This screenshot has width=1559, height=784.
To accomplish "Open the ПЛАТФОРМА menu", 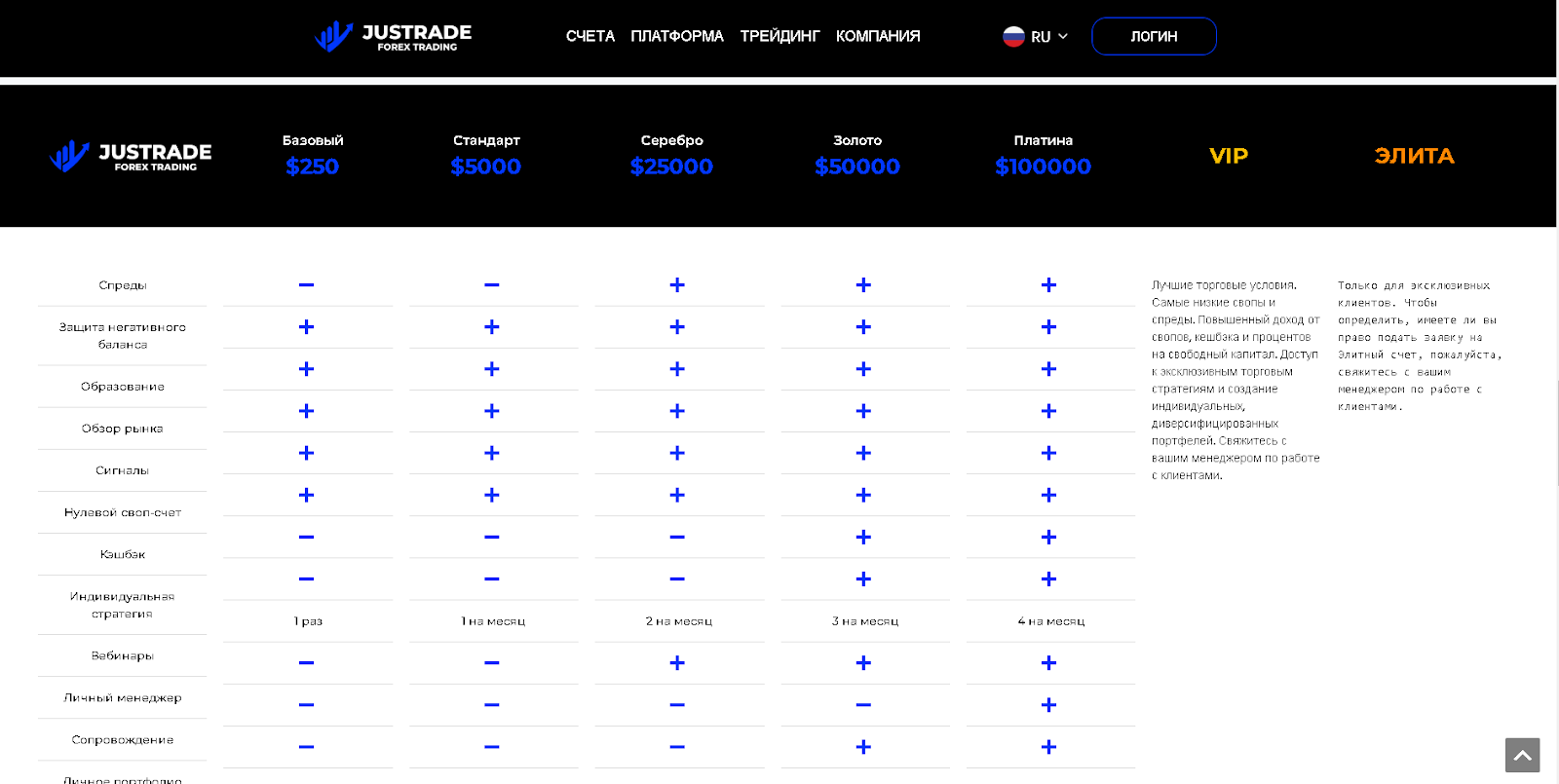I will (677, 36).
